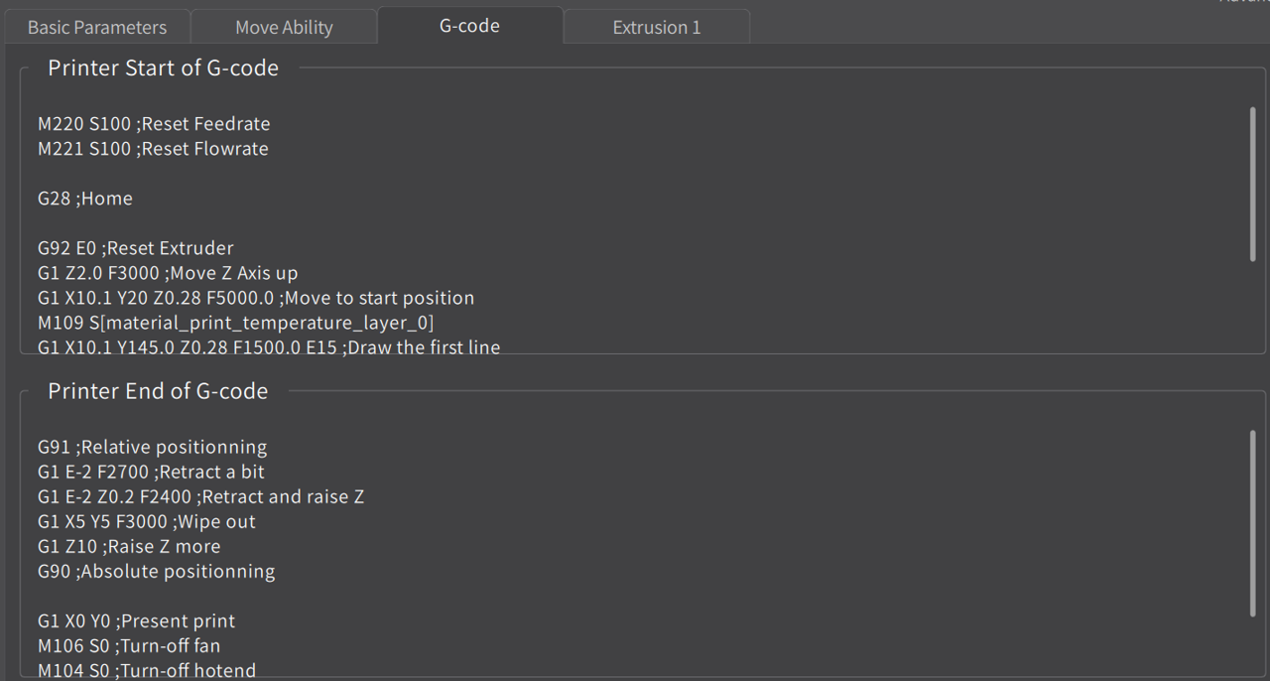Click the M221 S100 Reset Flowrate line
The image size is (1270, 681).
coord(153,149)
